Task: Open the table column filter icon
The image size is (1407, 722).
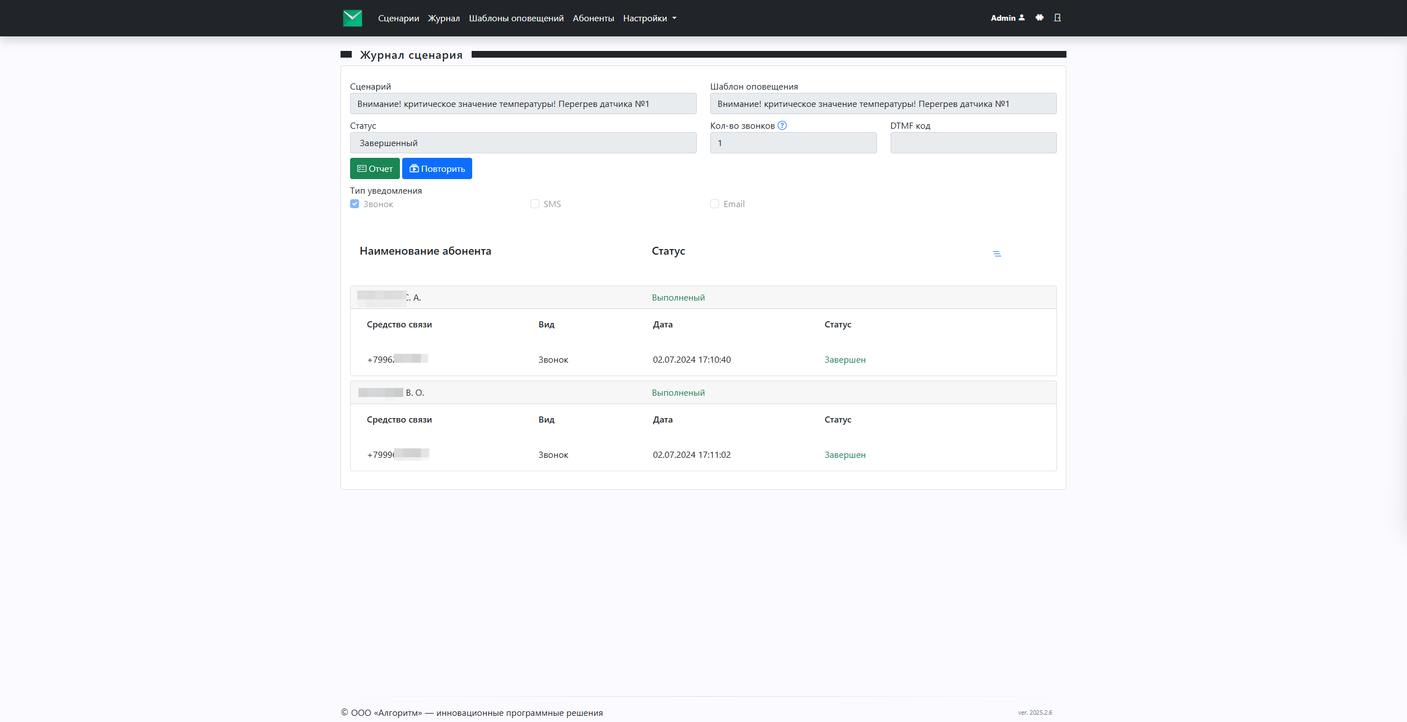Action: (x=997, y=254)
